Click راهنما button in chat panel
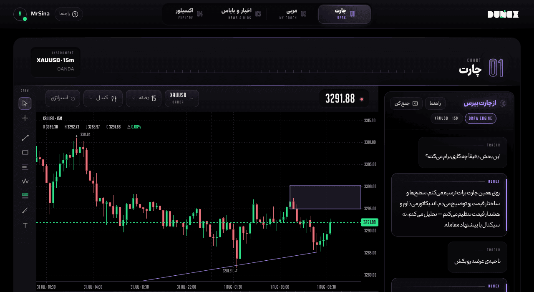 click(436, 103)
